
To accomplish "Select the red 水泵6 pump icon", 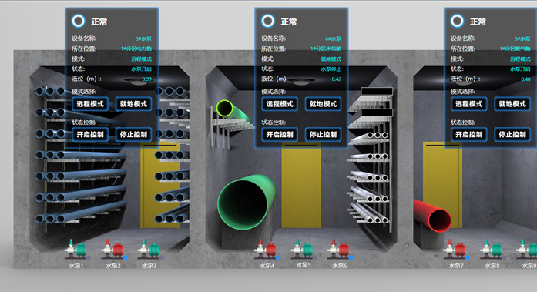I will [338, 249].
